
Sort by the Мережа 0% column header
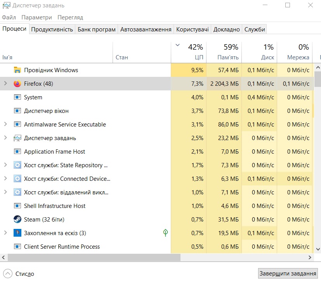(x=295, y=52)
